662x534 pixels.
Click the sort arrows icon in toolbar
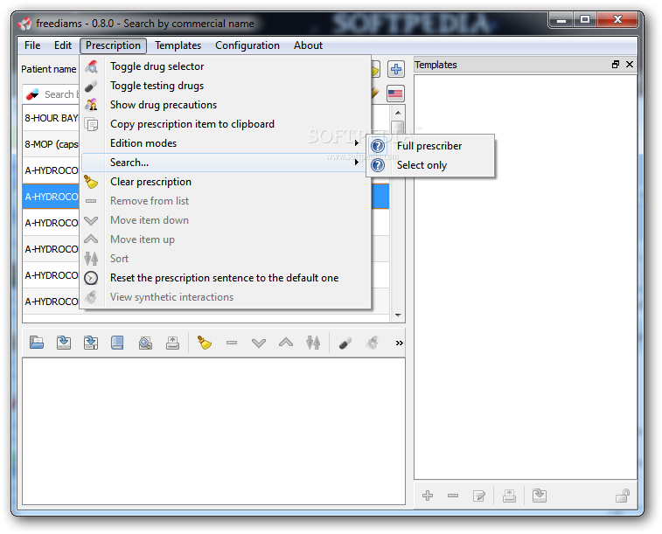(x=313, y=343)
